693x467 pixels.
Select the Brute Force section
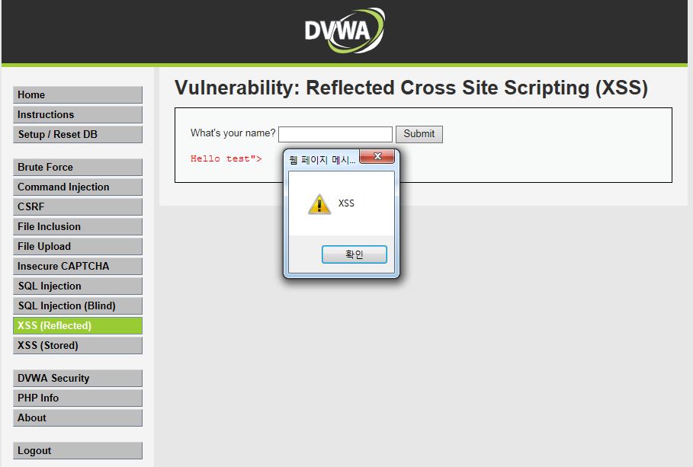tap(78, 168)
